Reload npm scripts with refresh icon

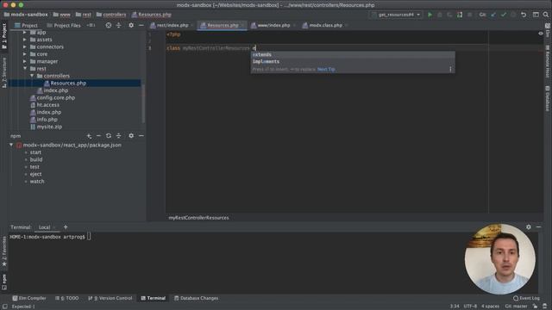tap(109, 136)
